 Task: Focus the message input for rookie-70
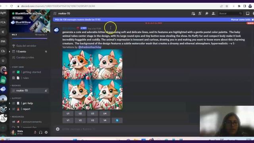coord(130,129)
